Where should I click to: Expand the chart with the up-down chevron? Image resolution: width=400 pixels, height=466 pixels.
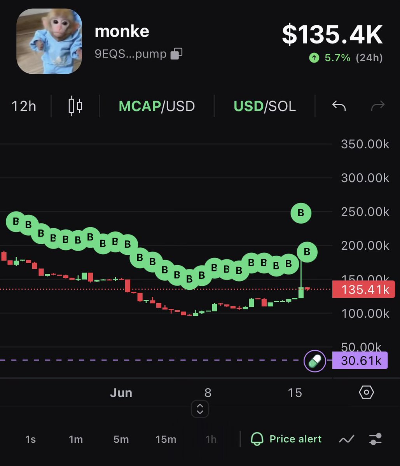click(200, 409)
